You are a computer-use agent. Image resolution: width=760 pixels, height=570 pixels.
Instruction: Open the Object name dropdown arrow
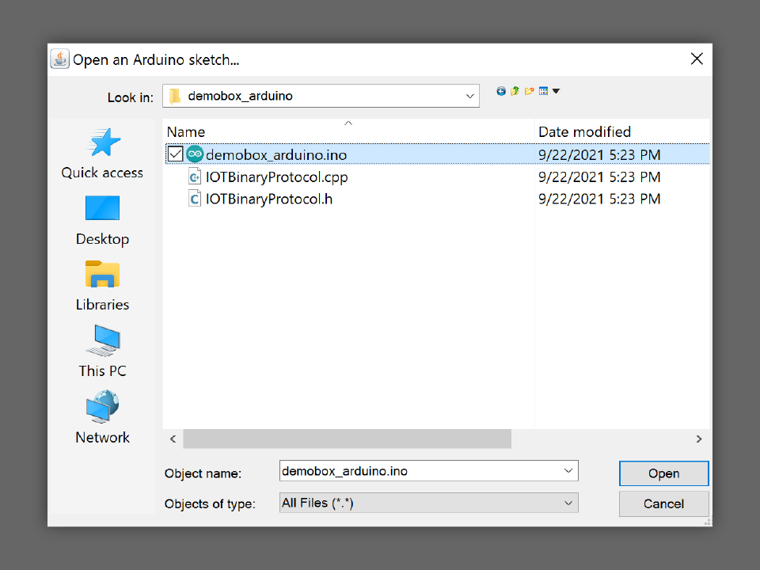568,471
